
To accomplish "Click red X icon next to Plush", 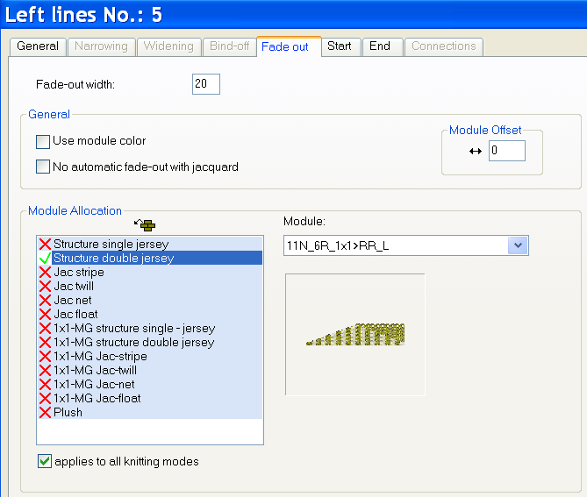I will 45,412.
